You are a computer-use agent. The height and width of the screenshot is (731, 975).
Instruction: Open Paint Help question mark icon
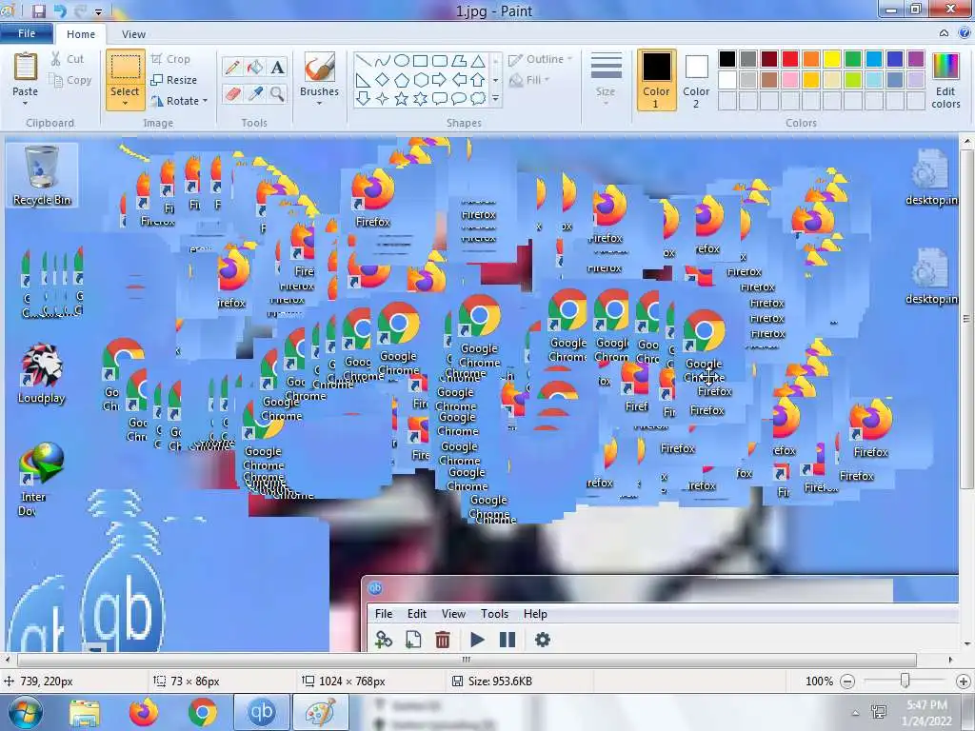(965, 33)
